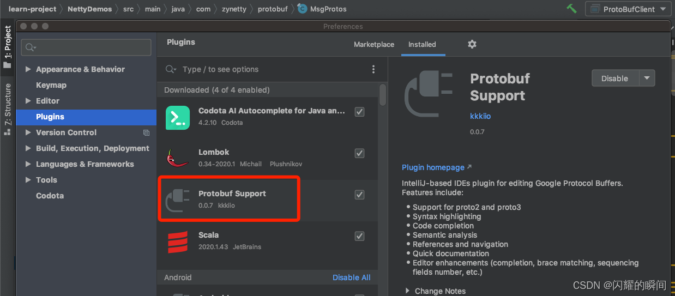Image resolution: width=675 pixels, height=296 pixels.
Task: Click the plugins settings gear icon
Action: [472, 44]
